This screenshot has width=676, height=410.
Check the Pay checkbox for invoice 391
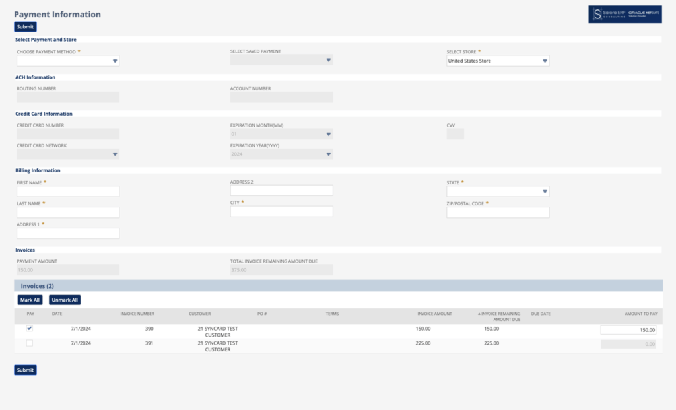(x=30, y=343)
